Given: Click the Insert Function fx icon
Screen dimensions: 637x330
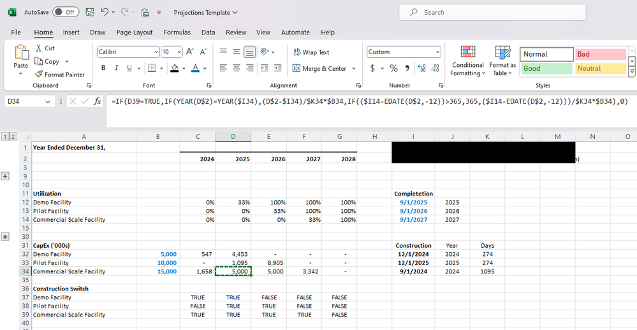Looking at the screenshot, I should 97,101.
